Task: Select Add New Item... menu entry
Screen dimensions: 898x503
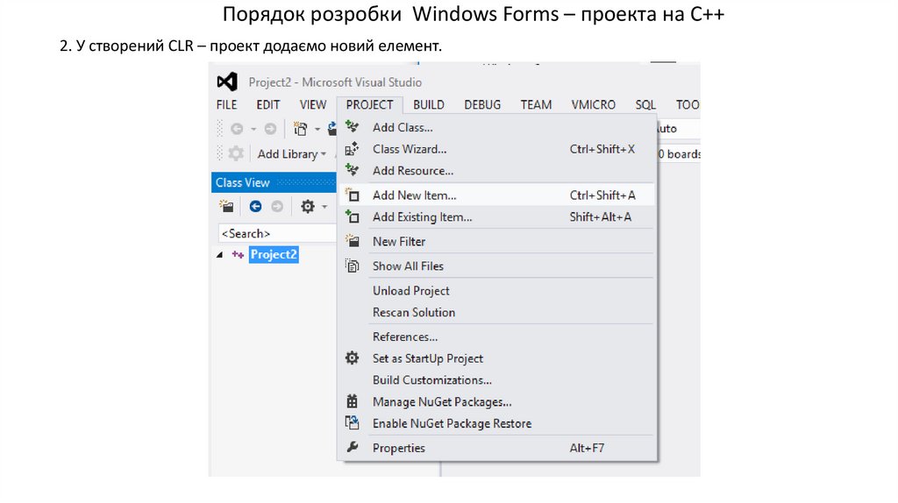Action: [x=496, y=195]
